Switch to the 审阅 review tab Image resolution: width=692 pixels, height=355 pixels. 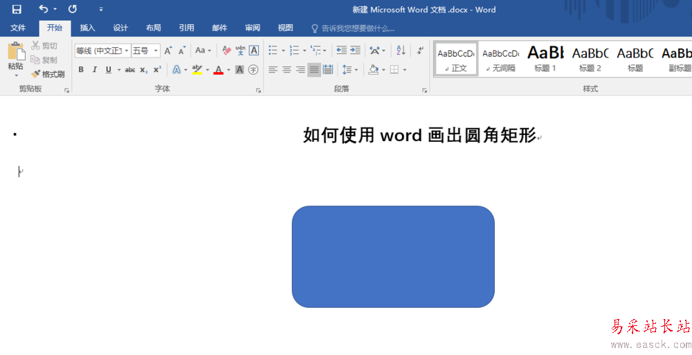[x=253, y=28]
